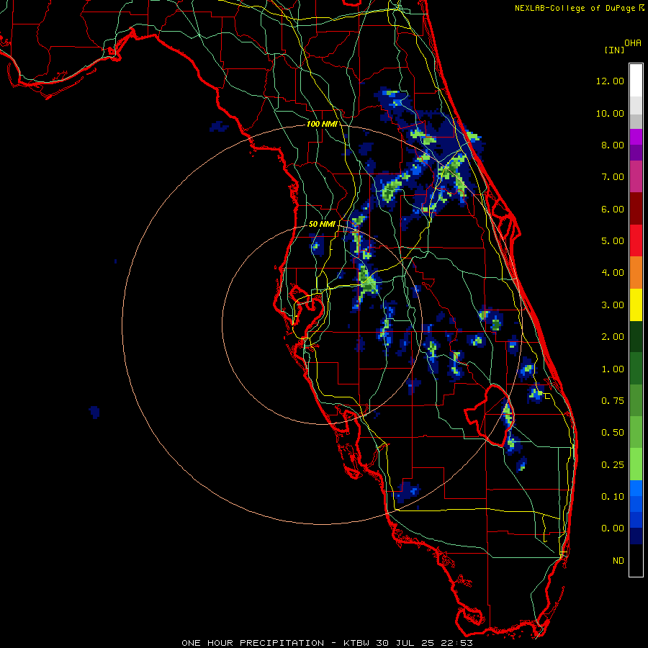Screen dimensions: 648x648
Task: Click the 3.00 legend value
Action: point(613,305)
